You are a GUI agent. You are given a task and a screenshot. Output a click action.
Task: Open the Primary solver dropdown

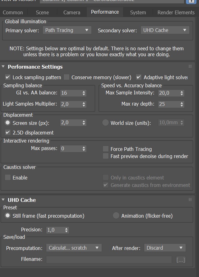[x=67, y=30]
